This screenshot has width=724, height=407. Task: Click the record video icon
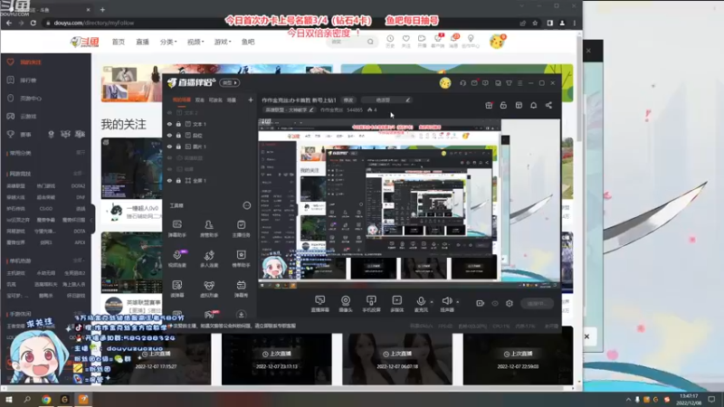pyautogui.click(x=480, y=303)
